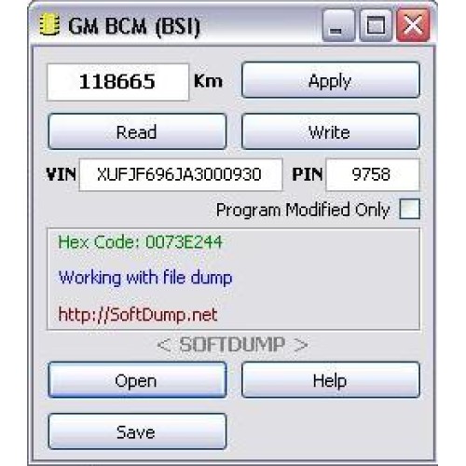Click the Hex Code: 0073E244 text
The width and height of the screenshot is (466, 466).
point(141,242)
